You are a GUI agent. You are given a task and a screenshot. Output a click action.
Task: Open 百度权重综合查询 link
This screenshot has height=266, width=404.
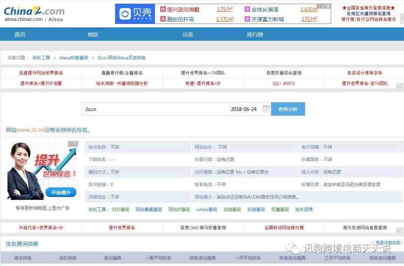284,73
